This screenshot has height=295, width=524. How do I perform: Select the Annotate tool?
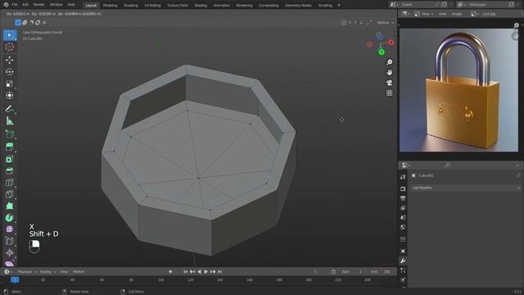coord(10,109)
